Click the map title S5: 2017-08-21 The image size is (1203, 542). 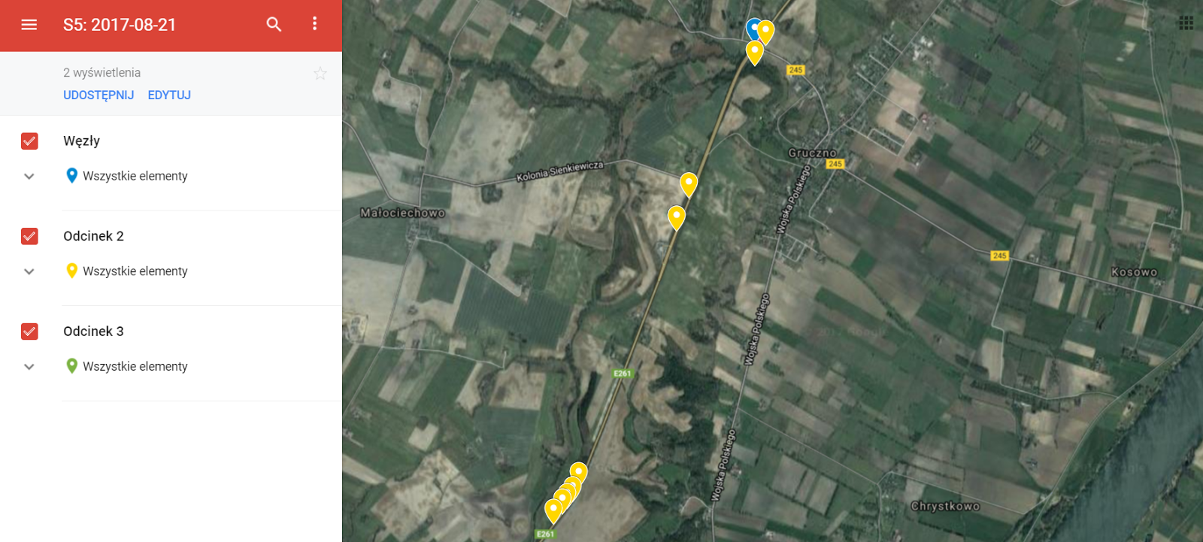click(x=120, y=25)
